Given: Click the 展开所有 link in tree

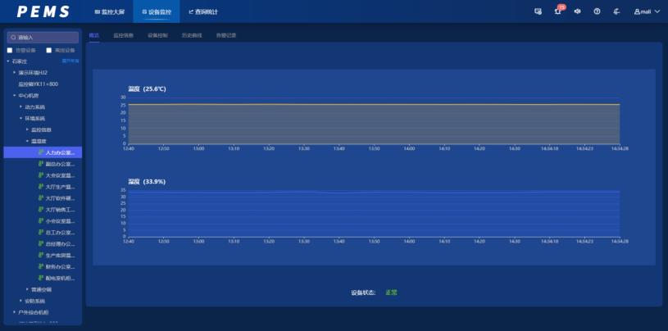Looking at the screenshot, I should (x=70, y=61).
